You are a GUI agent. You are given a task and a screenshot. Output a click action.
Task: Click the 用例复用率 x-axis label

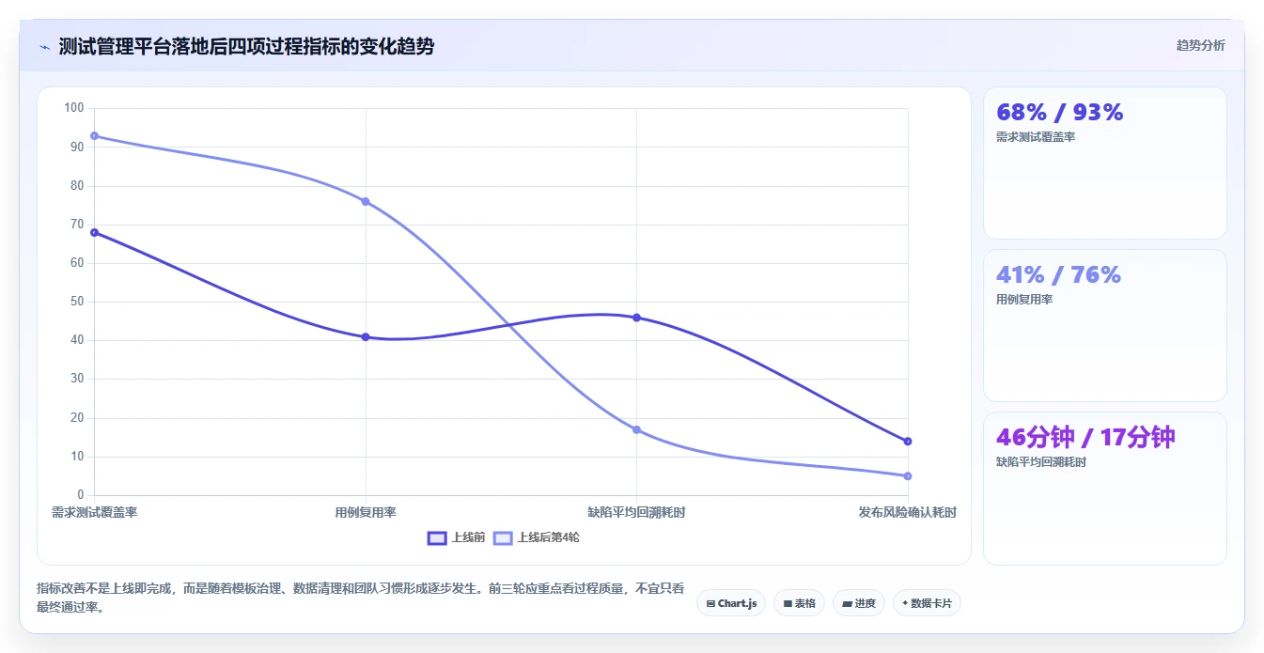(366, 512)
